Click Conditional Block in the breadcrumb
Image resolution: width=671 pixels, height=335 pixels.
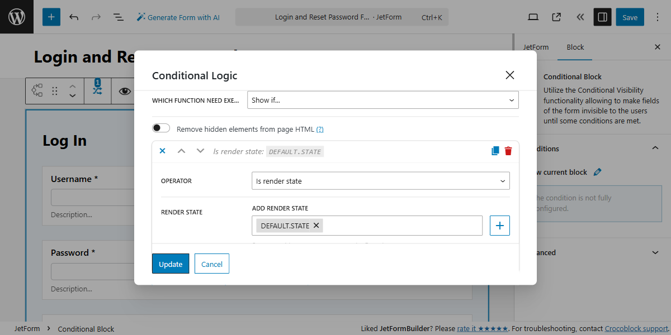(86, 329)
